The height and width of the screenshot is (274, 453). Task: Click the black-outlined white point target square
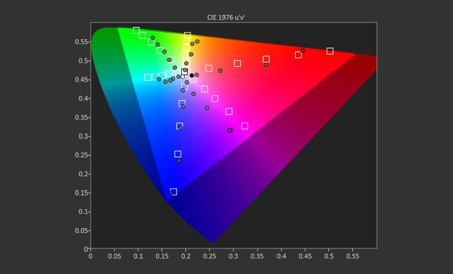[x=184, y=71]
